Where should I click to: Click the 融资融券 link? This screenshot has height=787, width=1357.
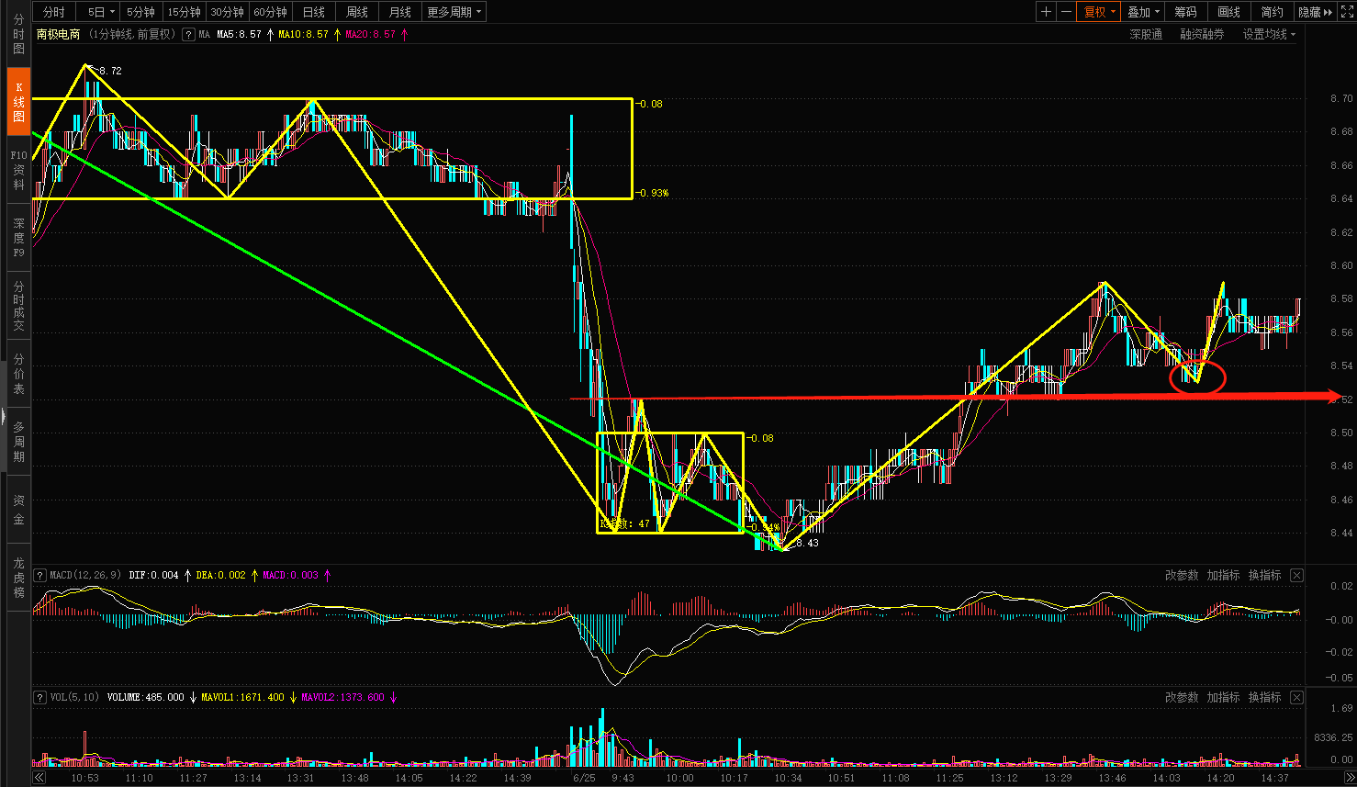(1202, 34)
